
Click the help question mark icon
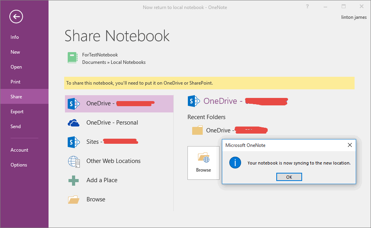(x=307, y=6)
